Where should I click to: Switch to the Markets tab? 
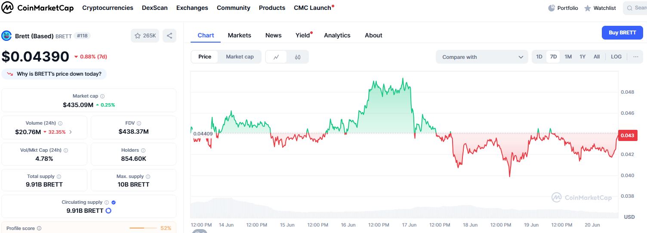coord(240,35)
